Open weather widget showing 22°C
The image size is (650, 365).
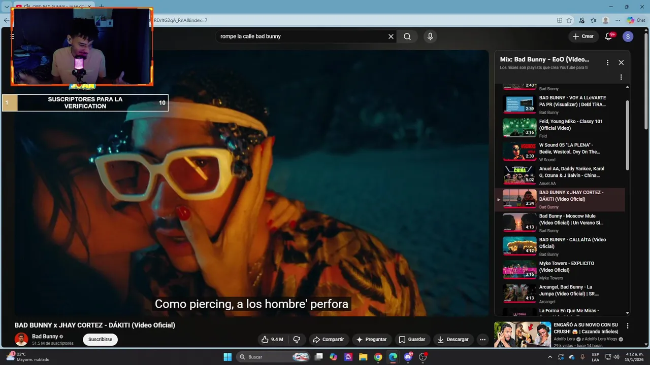click(28, 357)
